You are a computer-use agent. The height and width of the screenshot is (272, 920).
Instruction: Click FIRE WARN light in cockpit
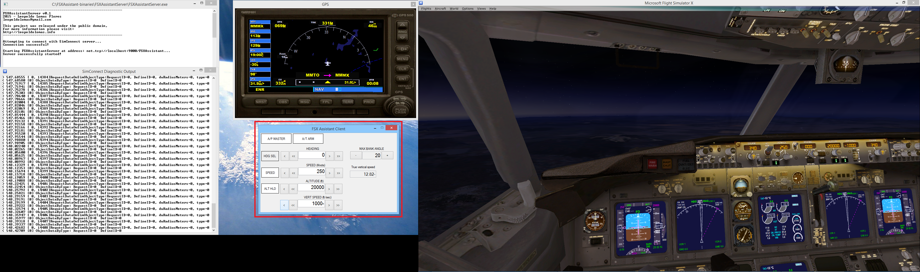pos(652,164)
